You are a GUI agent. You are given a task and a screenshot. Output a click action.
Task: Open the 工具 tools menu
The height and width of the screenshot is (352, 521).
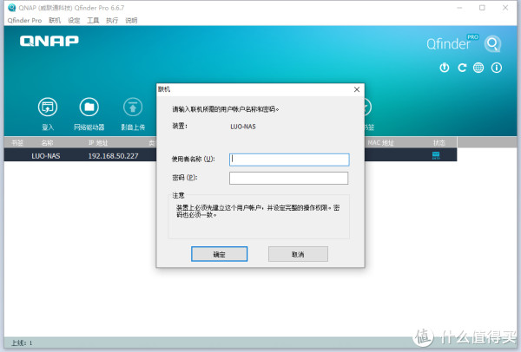coord(93,19)
